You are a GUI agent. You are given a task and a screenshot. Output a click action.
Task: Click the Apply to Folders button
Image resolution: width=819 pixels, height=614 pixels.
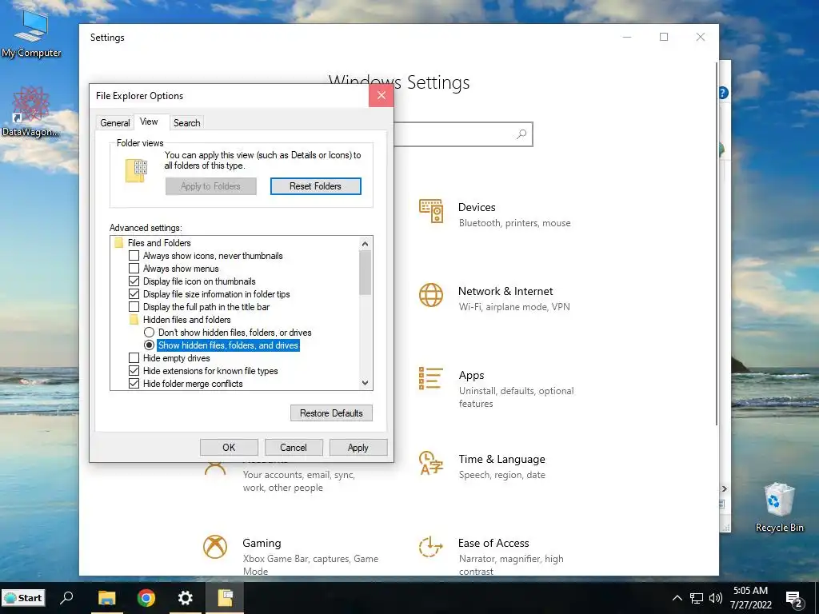[210, 186]
